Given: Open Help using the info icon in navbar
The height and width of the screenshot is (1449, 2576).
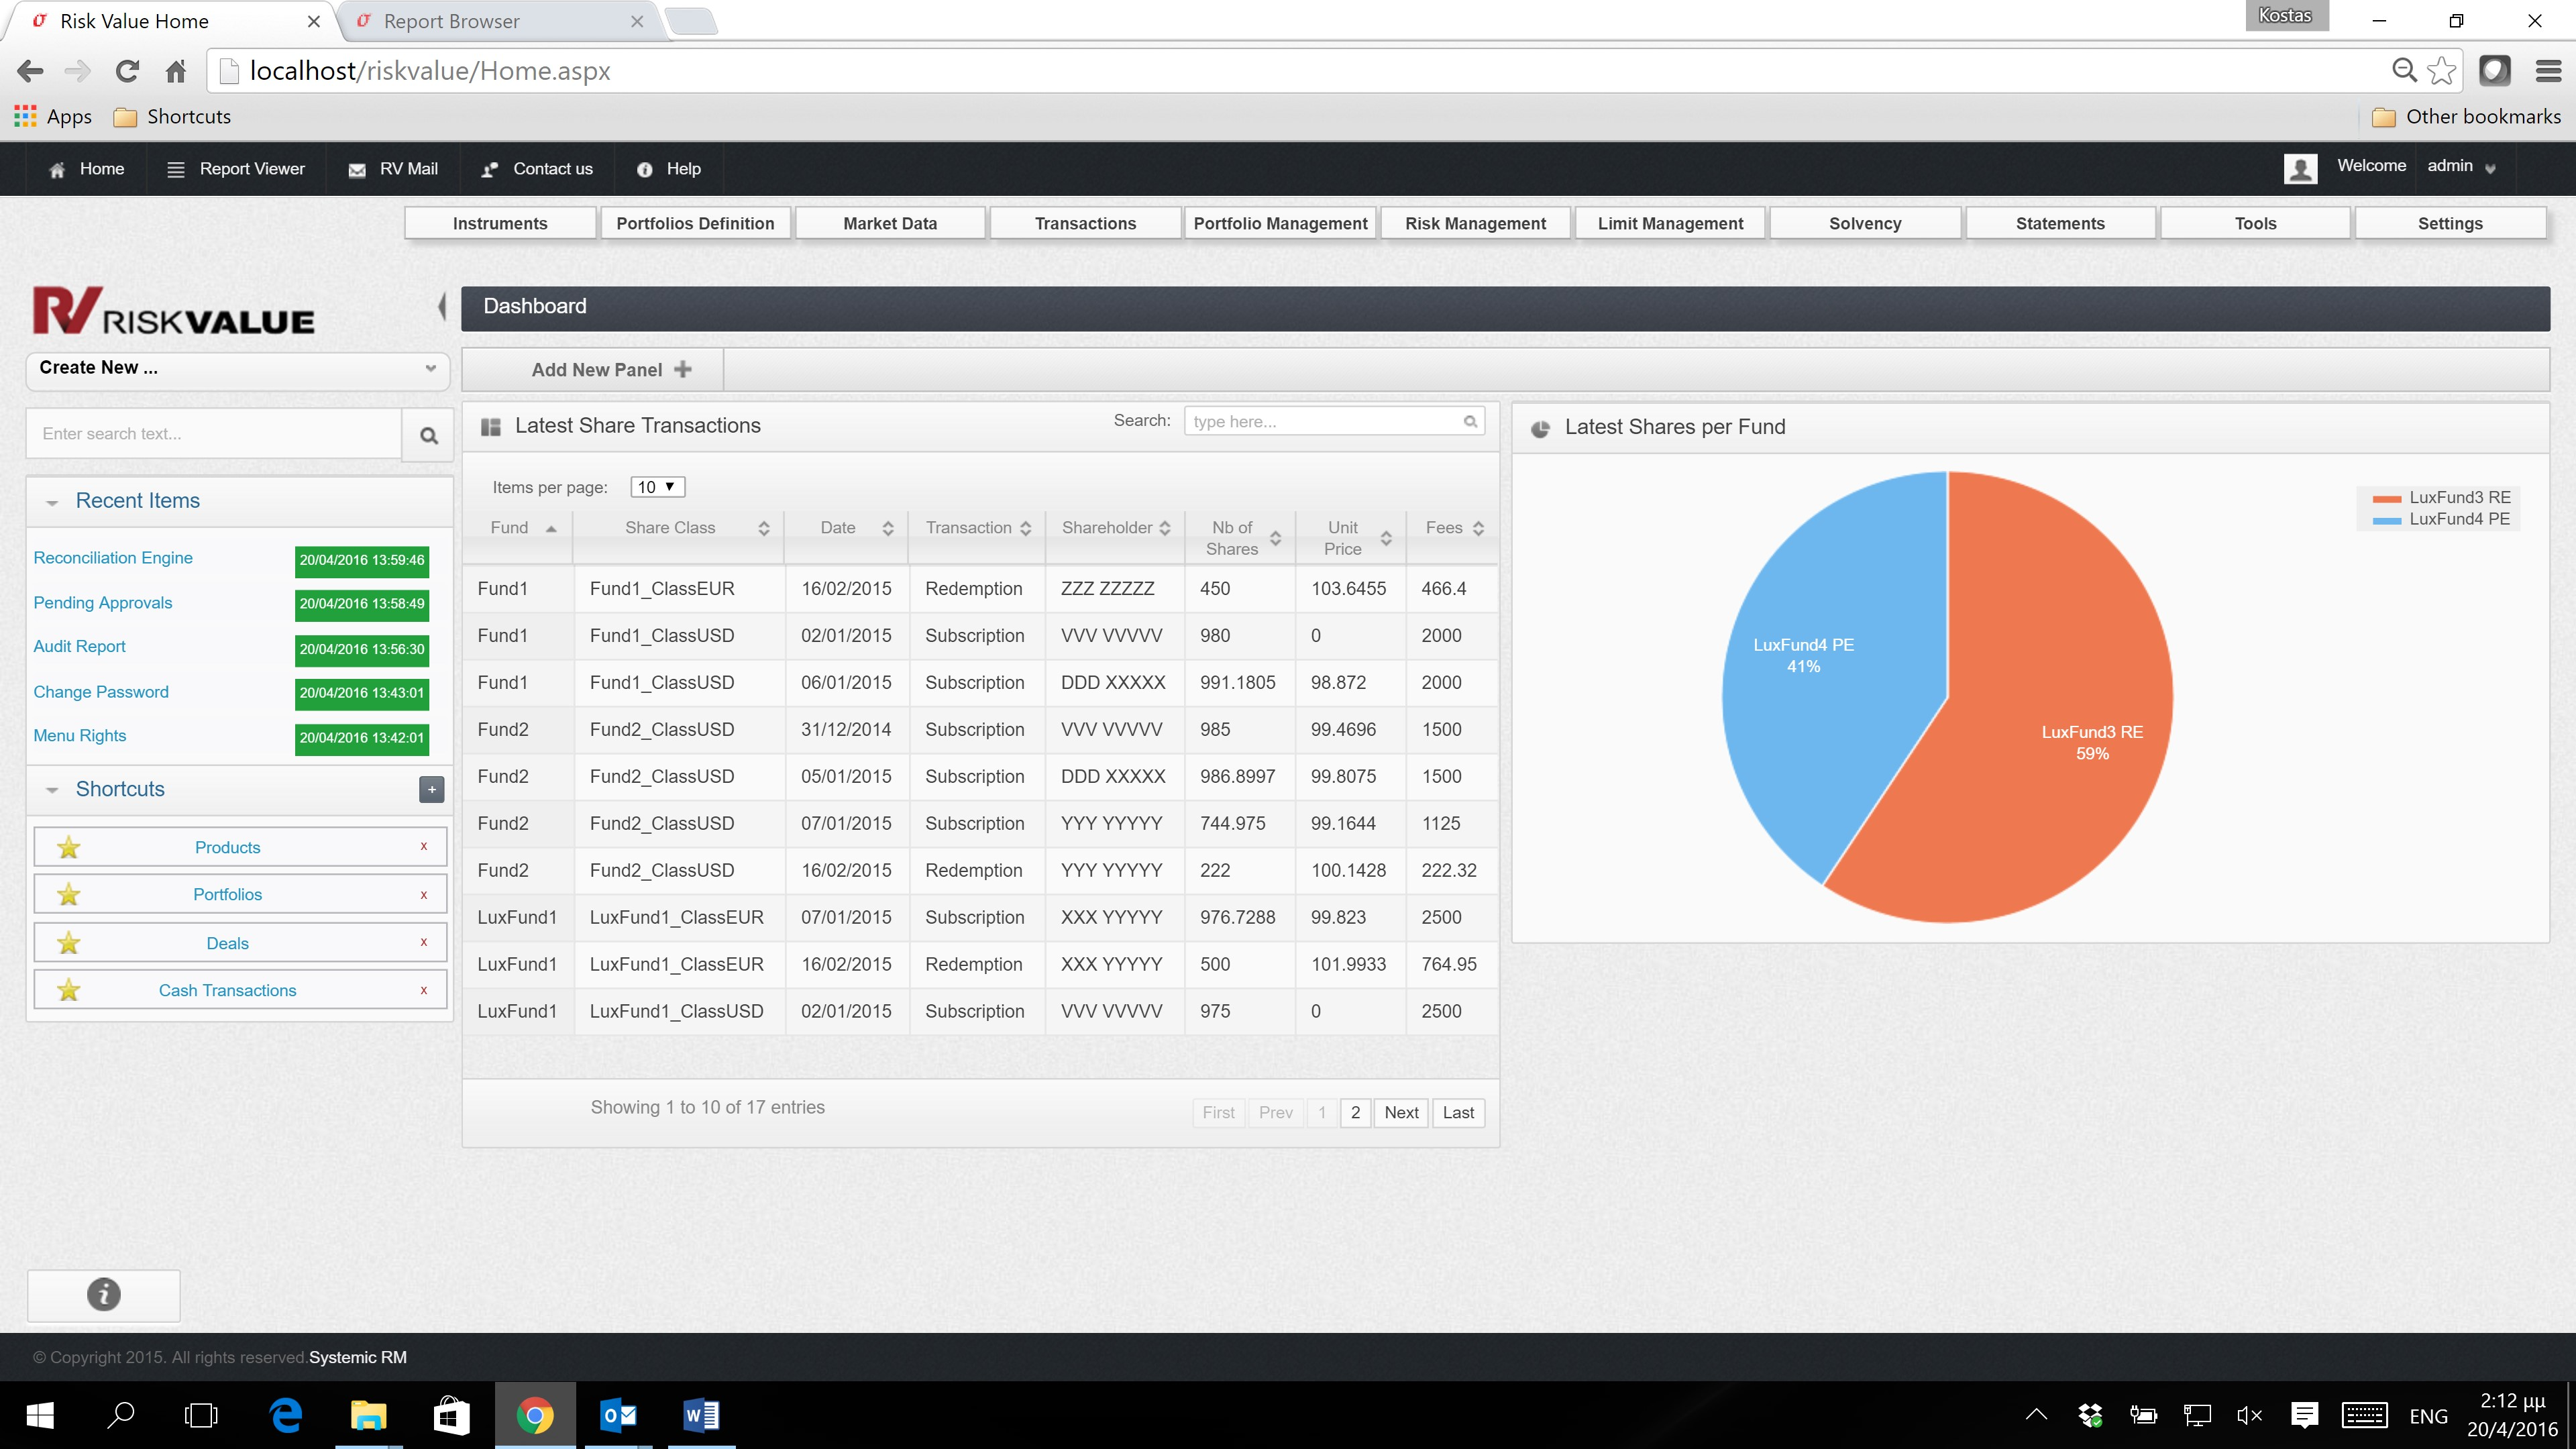Looking at the screenshot, I should point(645,169).
